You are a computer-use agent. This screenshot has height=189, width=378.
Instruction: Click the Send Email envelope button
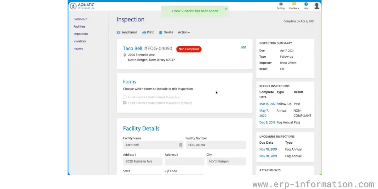(x=127, y=32)
